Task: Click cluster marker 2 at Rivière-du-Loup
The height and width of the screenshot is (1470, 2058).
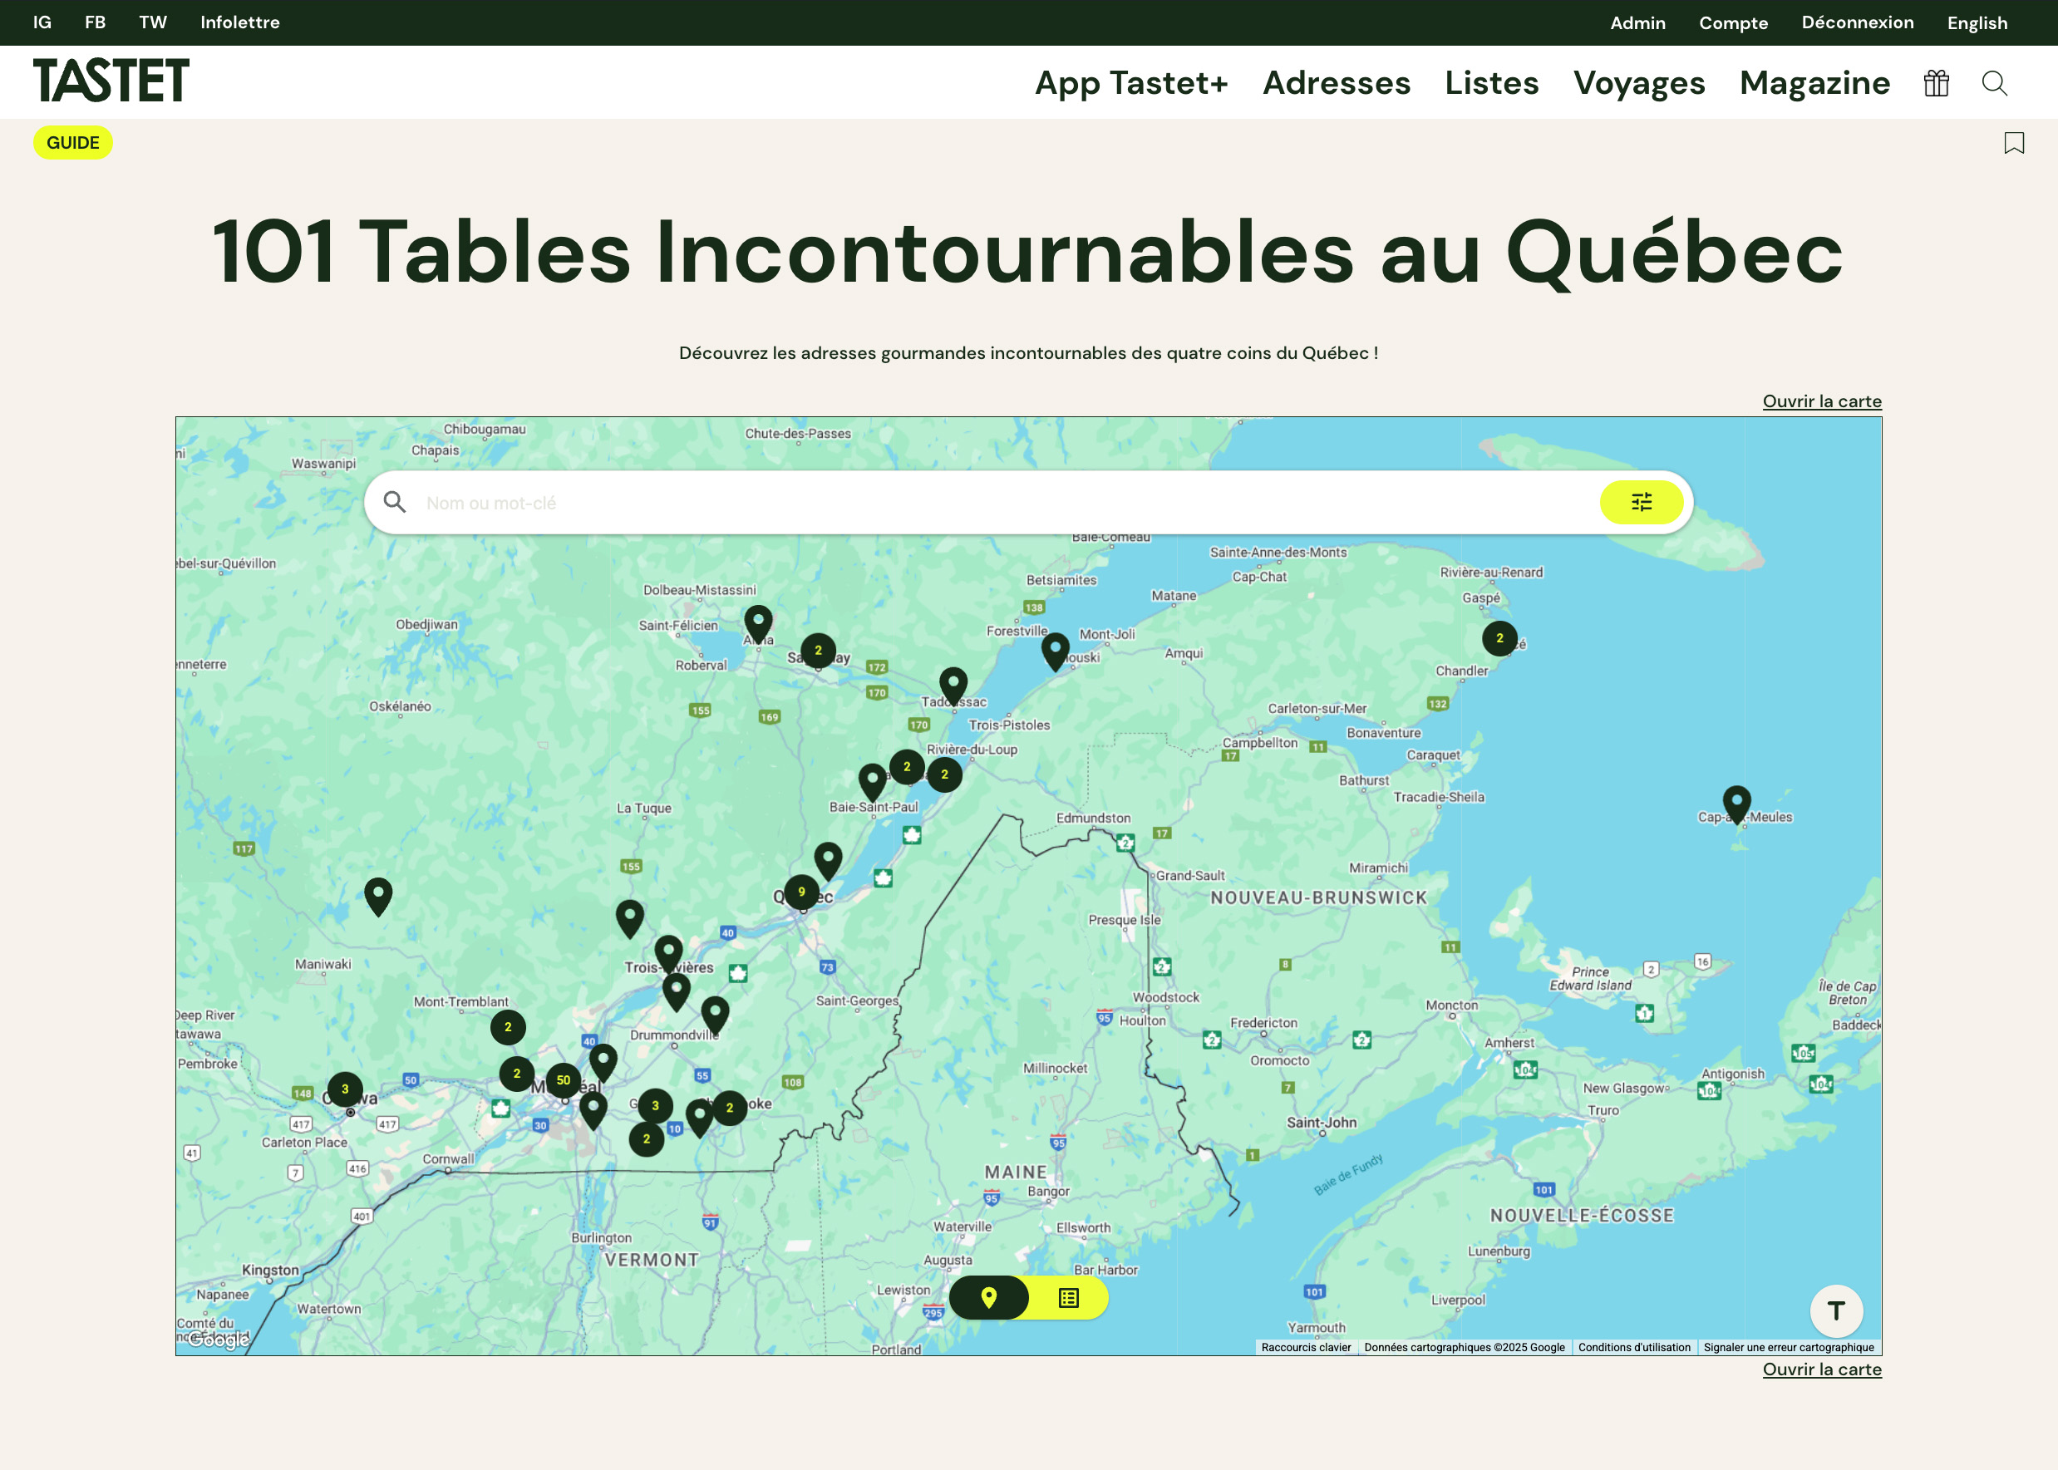Action: click(x=944, y=774)
